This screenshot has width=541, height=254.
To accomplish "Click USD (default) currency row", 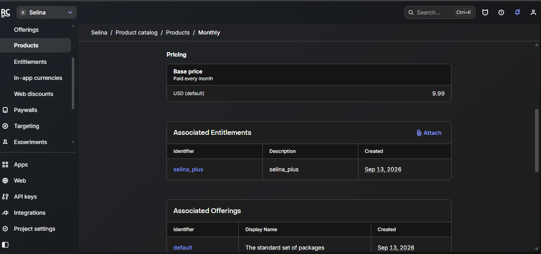I will (309, 93).
